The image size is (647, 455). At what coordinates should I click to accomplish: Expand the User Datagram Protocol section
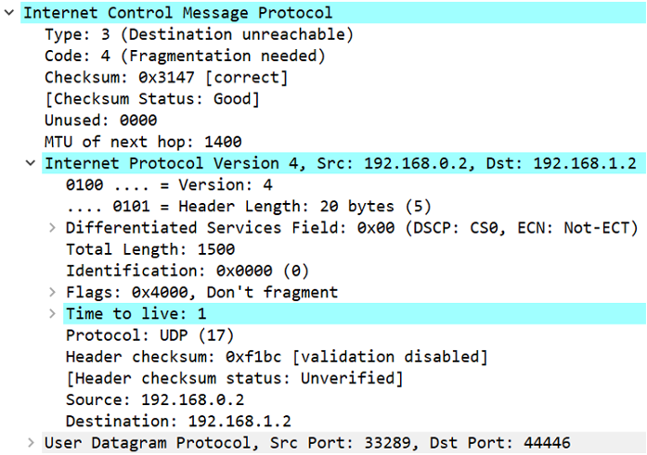(x=32, y=443)
